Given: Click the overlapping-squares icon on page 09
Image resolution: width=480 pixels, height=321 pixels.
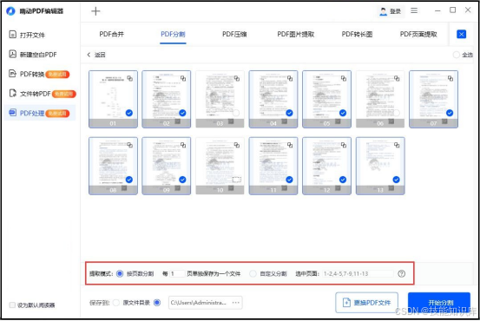Looking at the screenshot, I should pyautogui.click(x=183, y=145).
